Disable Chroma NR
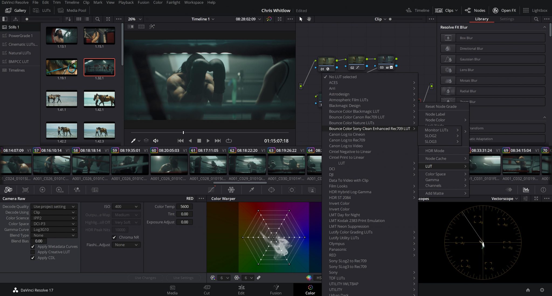This screenshot has height=296, width=552. tap(114, 237)
